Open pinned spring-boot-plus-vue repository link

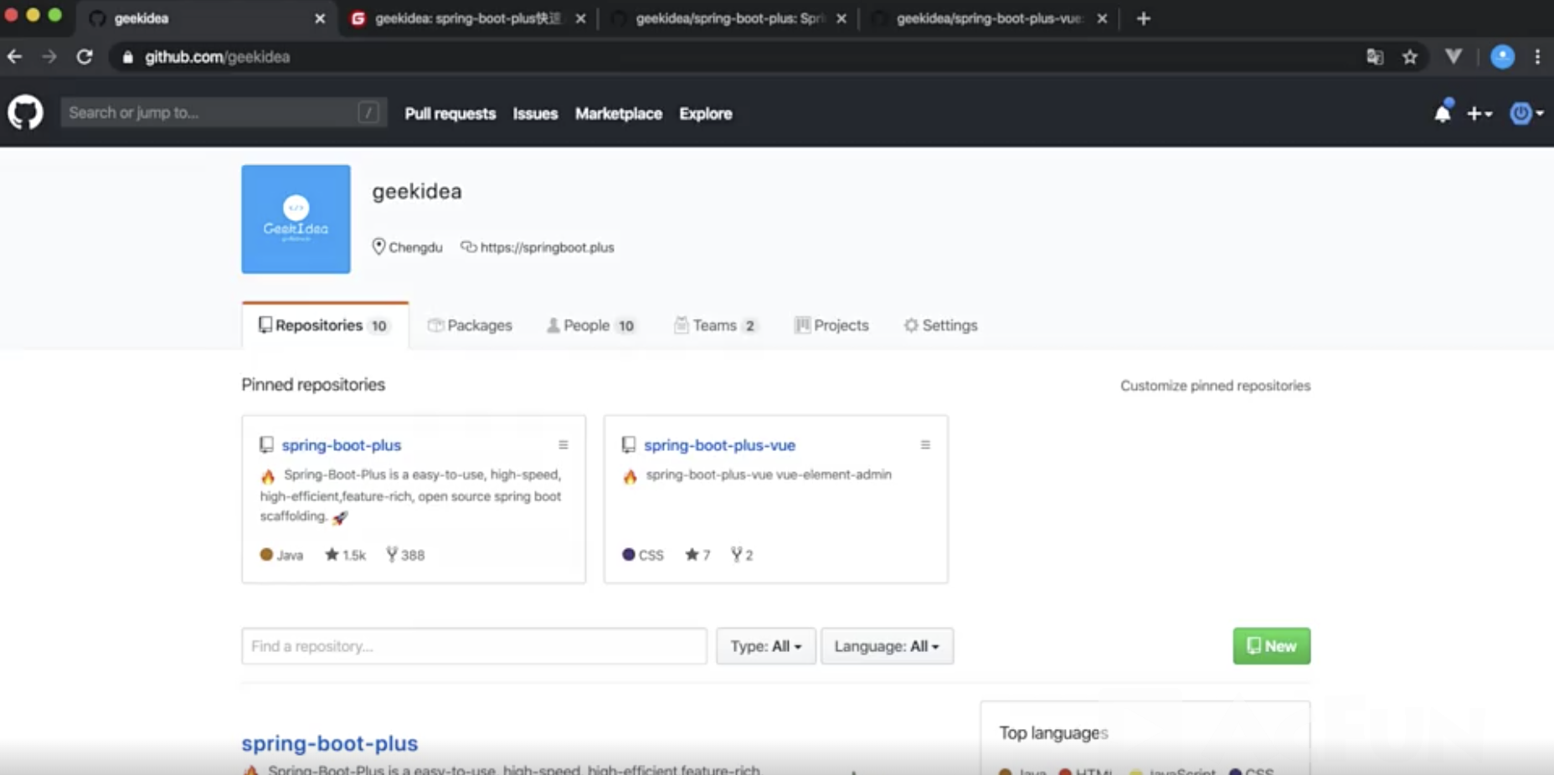click(x=719, y=445)
